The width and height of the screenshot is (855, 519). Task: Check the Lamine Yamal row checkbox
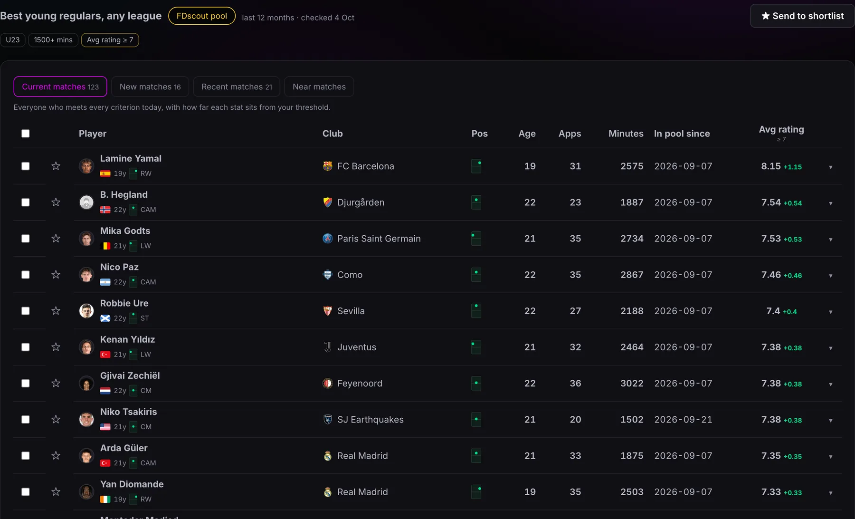pos(26,166)
